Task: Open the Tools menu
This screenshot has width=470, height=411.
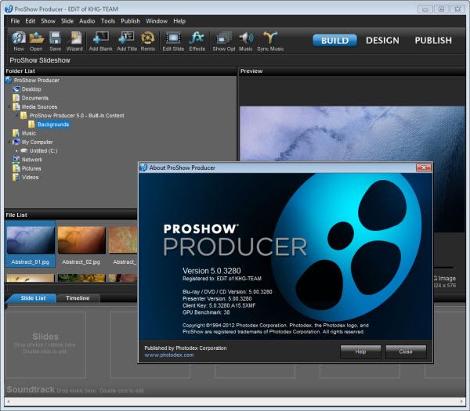Action: click(x=108, y=21)
